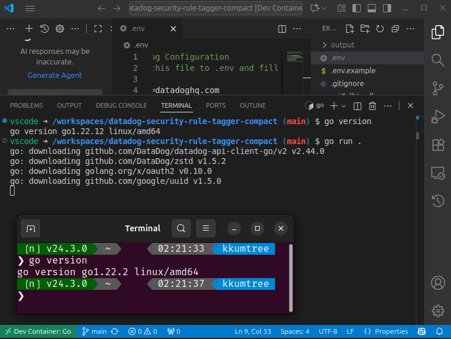This screenshot has width=451, height=339.
Task: Show chat history in chat panel
Action: (45, 29)
